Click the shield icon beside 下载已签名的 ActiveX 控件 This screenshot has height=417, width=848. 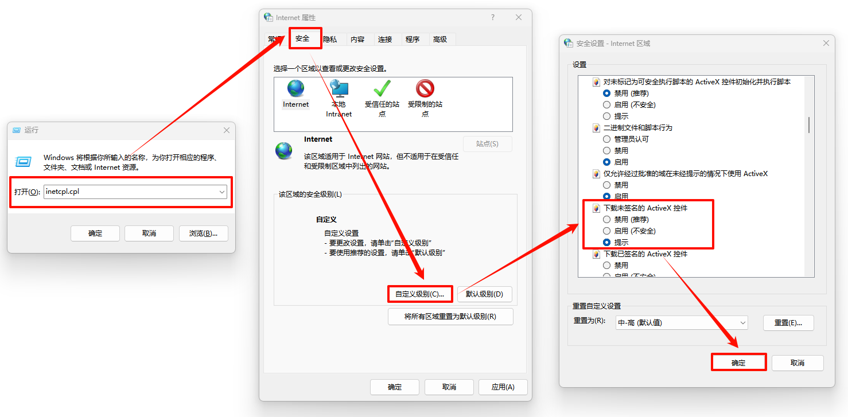[x=596, y=254]
